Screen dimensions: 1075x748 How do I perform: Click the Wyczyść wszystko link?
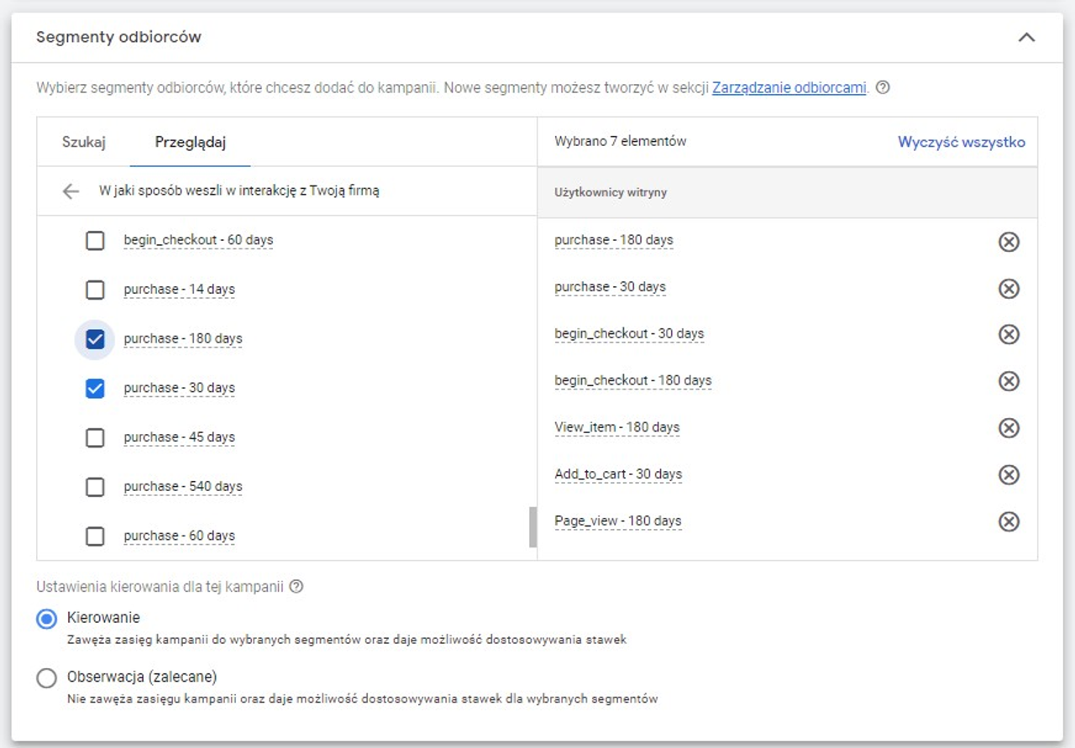[x=962, y=141]
